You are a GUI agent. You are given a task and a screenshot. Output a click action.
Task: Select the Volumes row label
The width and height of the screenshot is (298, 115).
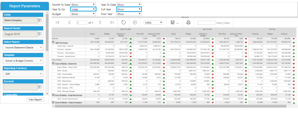55,38
